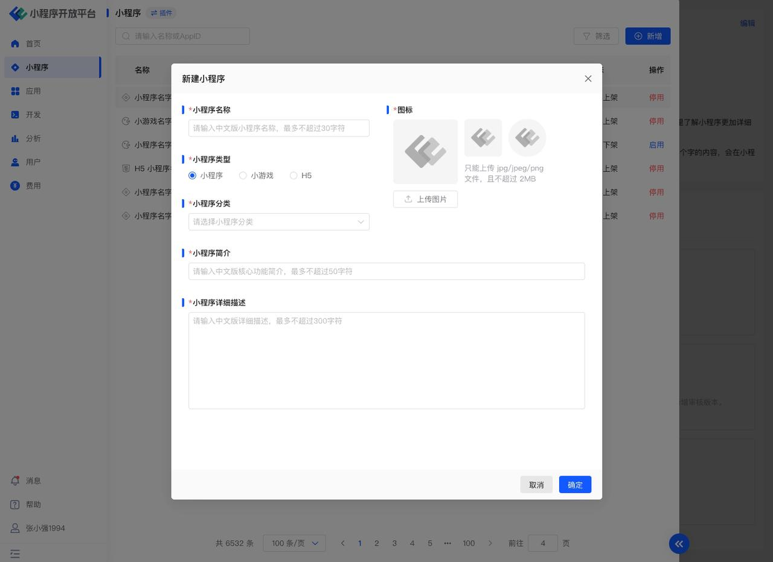Viewport: 773px width, 562px height.
Task: Choose the H5 radio option
Action: pyautogui.click(x=293, y=176)
